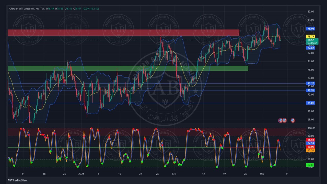Select the yellow 78.79 moving average label
Screen dimensions: 327x184
click(311, 37)
